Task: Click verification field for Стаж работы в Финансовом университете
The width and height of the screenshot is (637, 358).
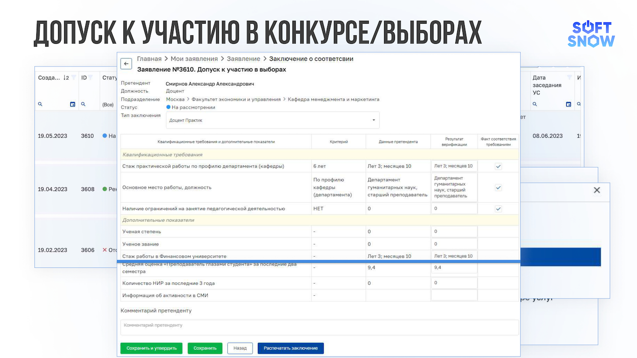Action: (x=454, y=256)
